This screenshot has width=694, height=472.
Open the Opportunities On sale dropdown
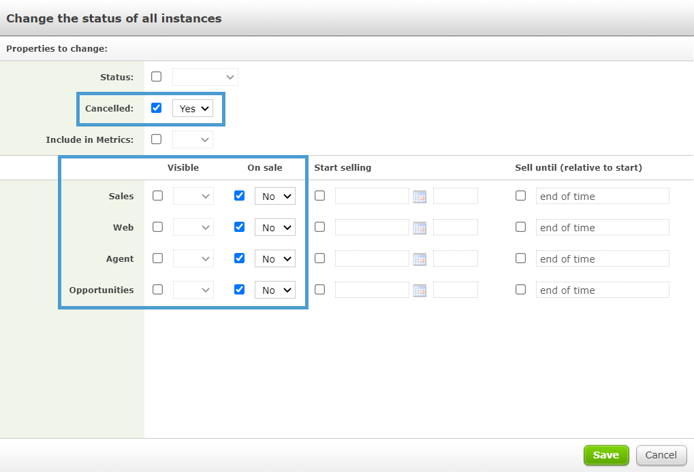click(275, 290)
